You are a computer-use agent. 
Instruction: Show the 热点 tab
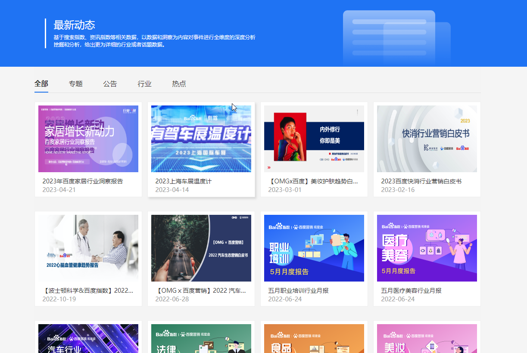tap(179, 84)
